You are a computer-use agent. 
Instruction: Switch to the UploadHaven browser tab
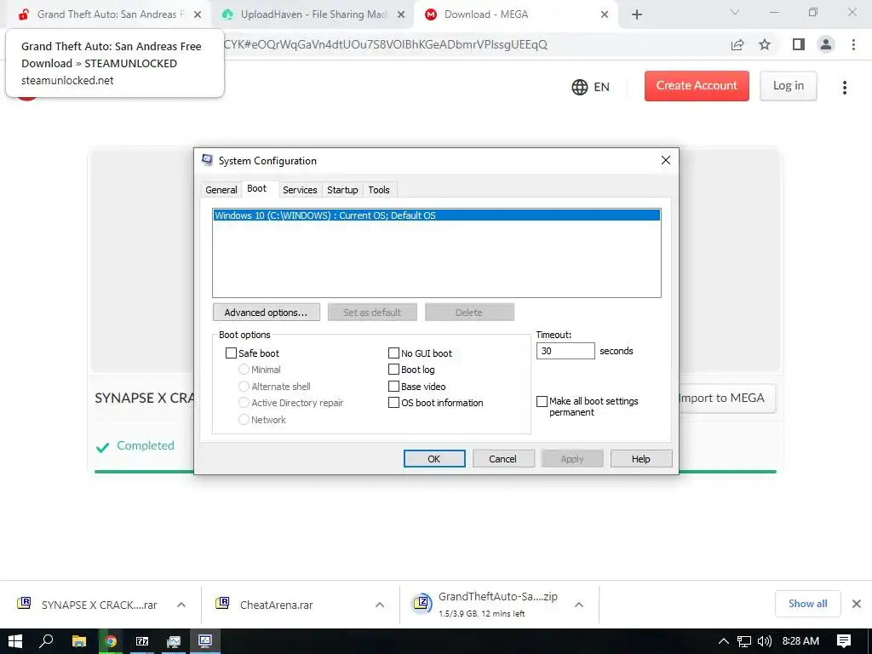[x=313, y=14]
